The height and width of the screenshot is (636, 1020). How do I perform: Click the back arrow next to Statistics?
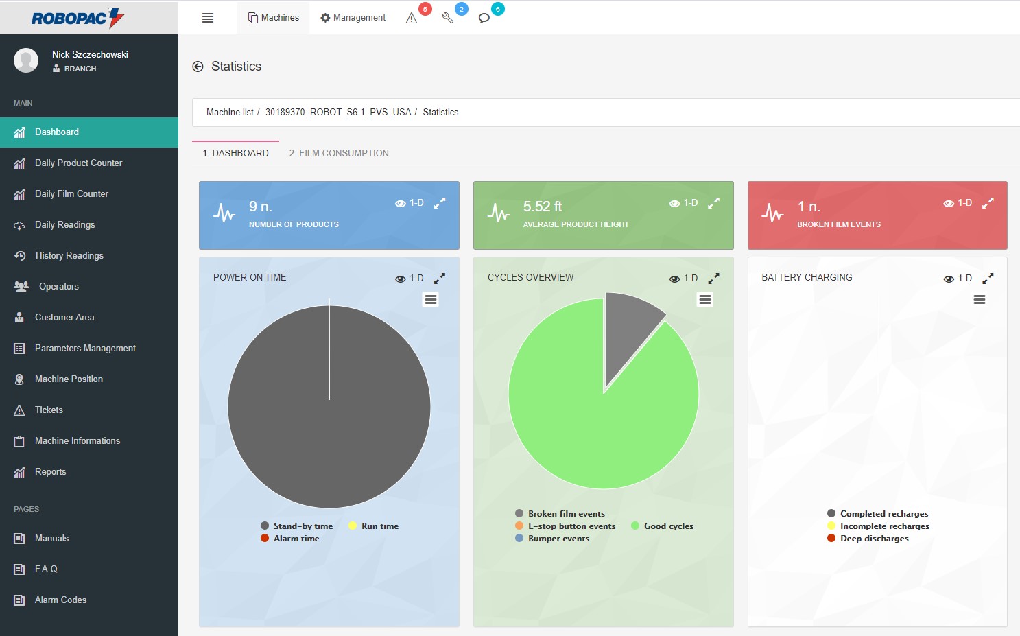click(x=198, y=66)
